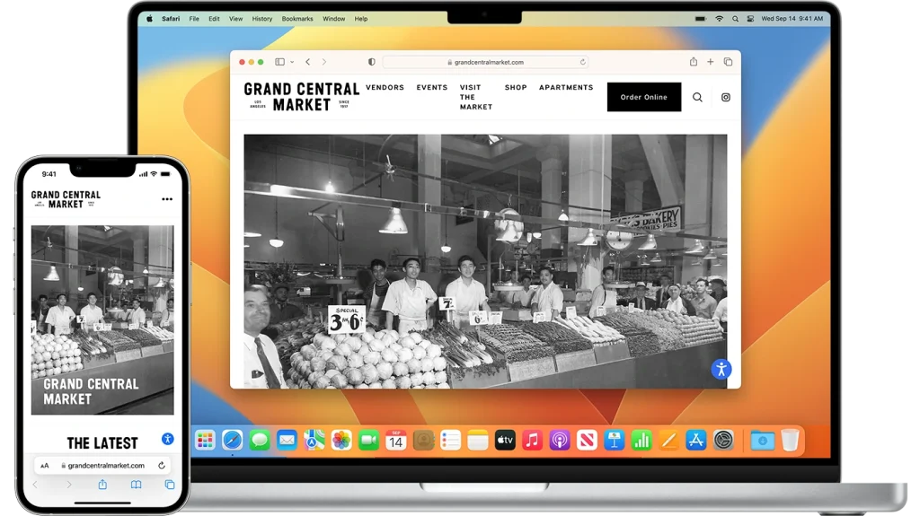The height and width of the screenshot is (525, 920).
Task: Click the search magnifier icon on the website
Action: 697,97
